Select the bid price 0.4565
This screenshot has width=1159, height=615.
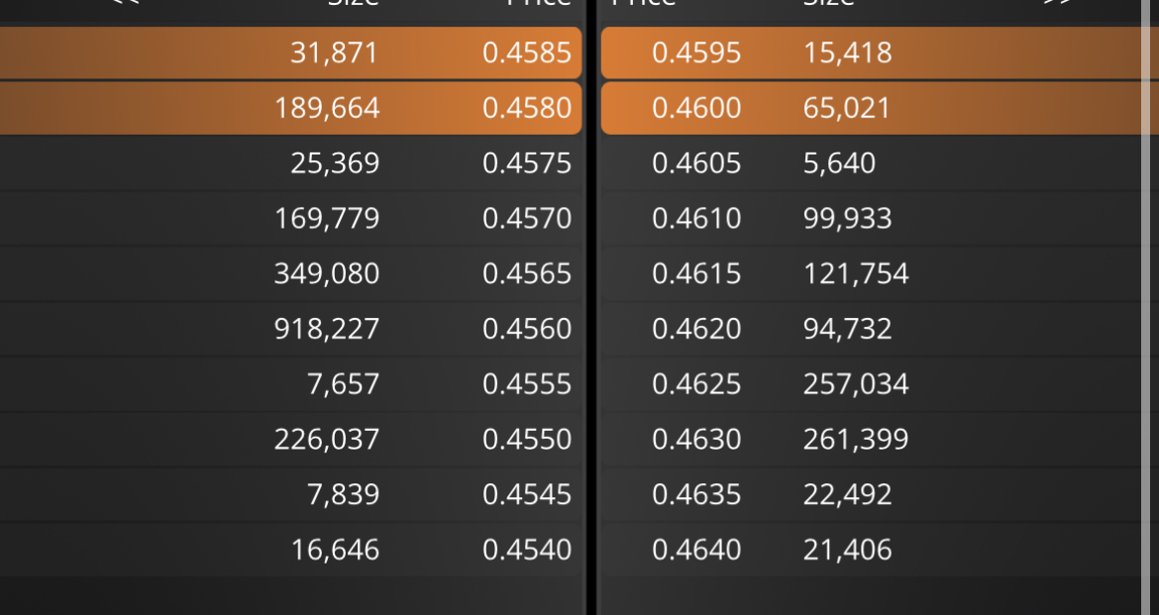tap(527, 273)
